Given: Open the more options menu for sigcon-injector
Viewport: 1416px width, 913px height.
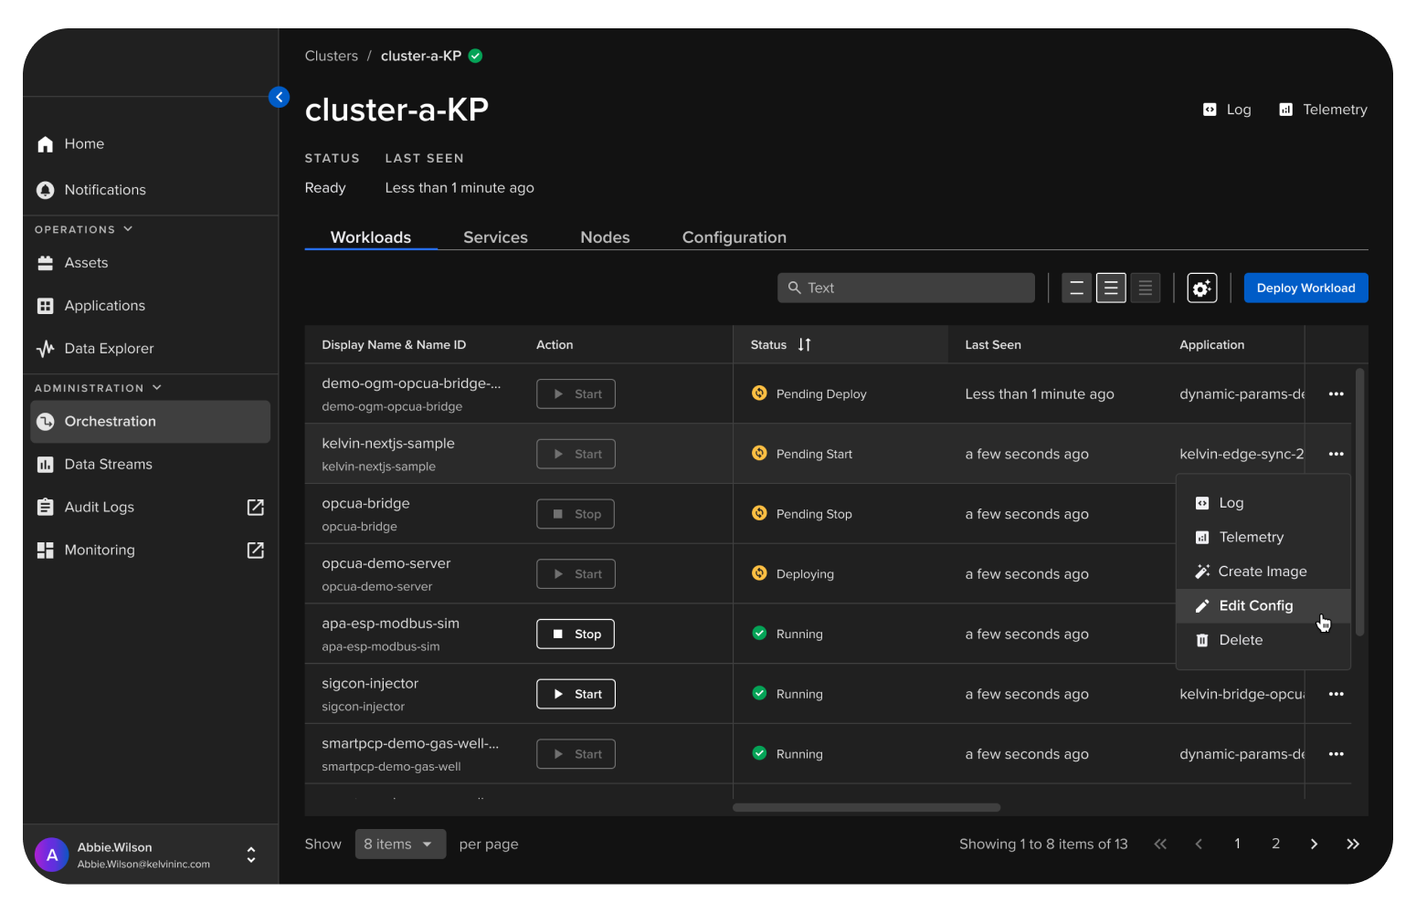Looking at the screenshot, I should click(1336, 694).
